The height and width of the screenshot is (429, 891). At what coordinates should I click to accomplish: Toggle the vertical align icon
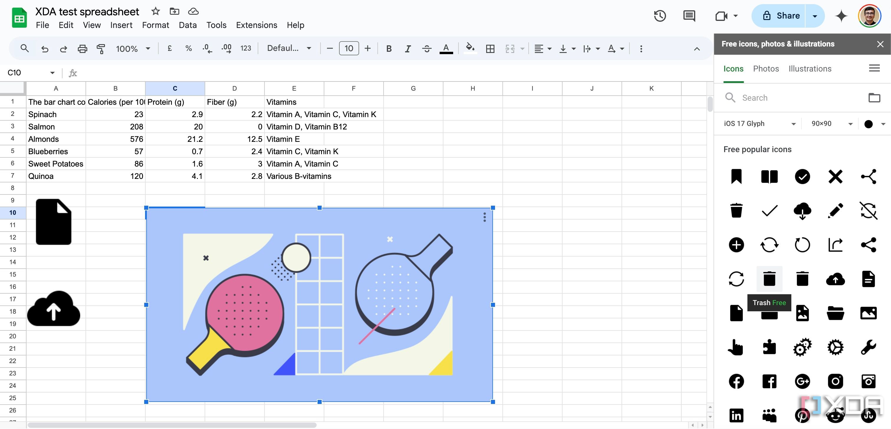point(567,48)
